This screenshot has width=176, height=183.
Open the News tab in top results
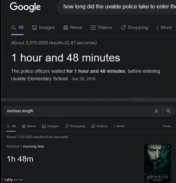tap(73, 28)
